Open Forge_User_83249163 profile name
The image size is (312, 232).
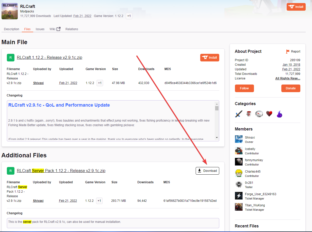click(x=261, y=194)
